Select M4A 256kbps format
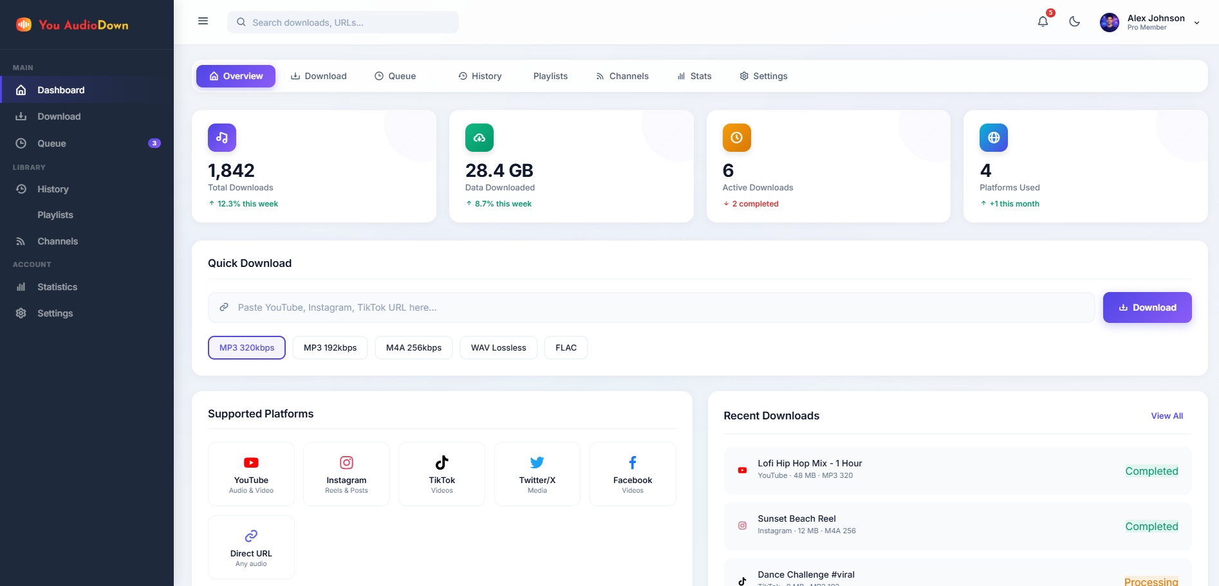This screenshot has height=586, width=1219. pyautogui.click(x=414, y=347)
